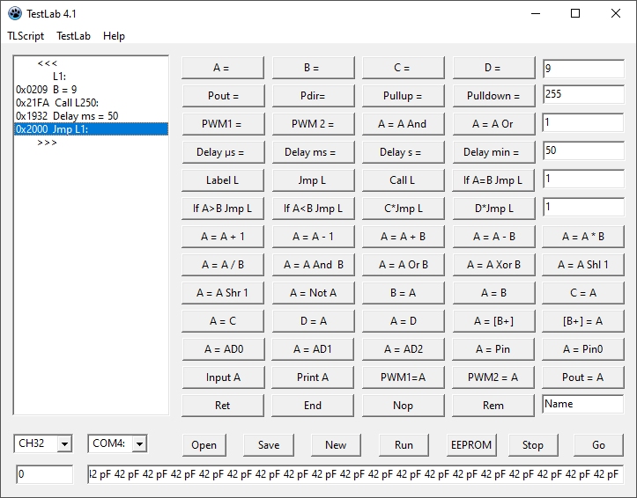Click the Name input field
Image resolution: width=637 pixels, height=498 pixels.
point(582,405)
